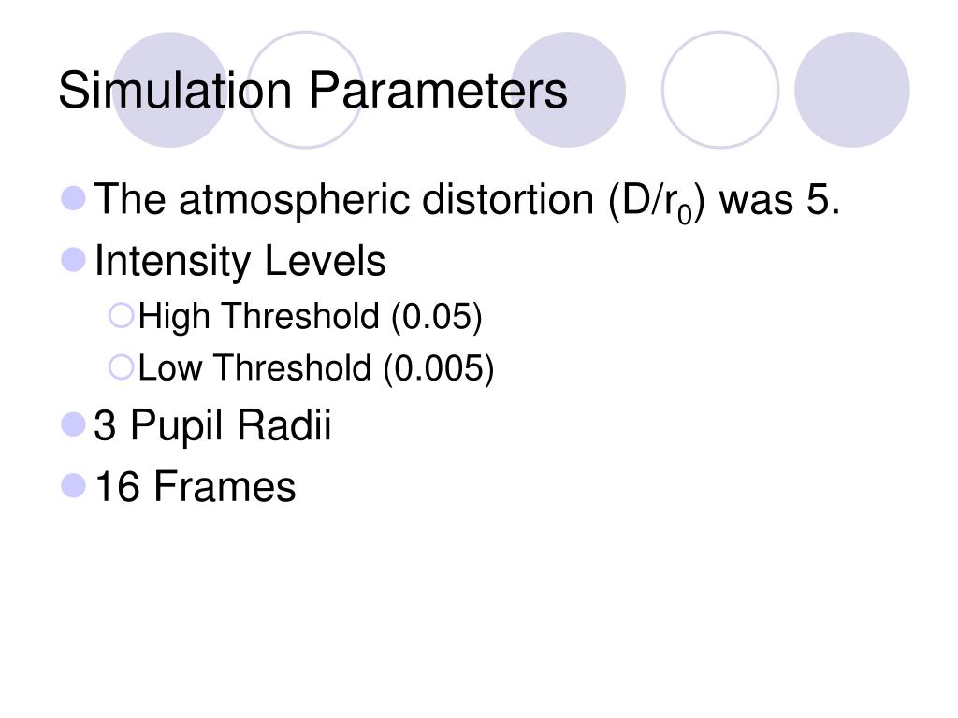Click the subscript zero in D/r0
Viewport: 958px width, 718px height.
(685, 212)
